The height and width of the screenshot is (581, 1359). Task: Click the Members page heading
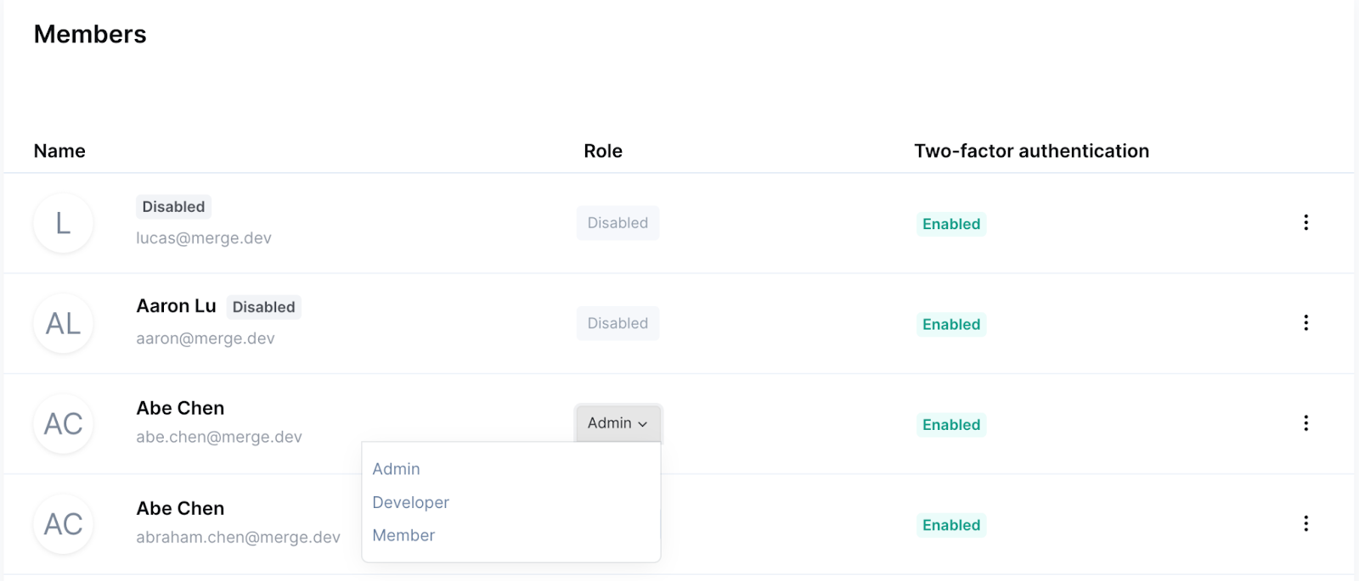(x=90, y=34)
